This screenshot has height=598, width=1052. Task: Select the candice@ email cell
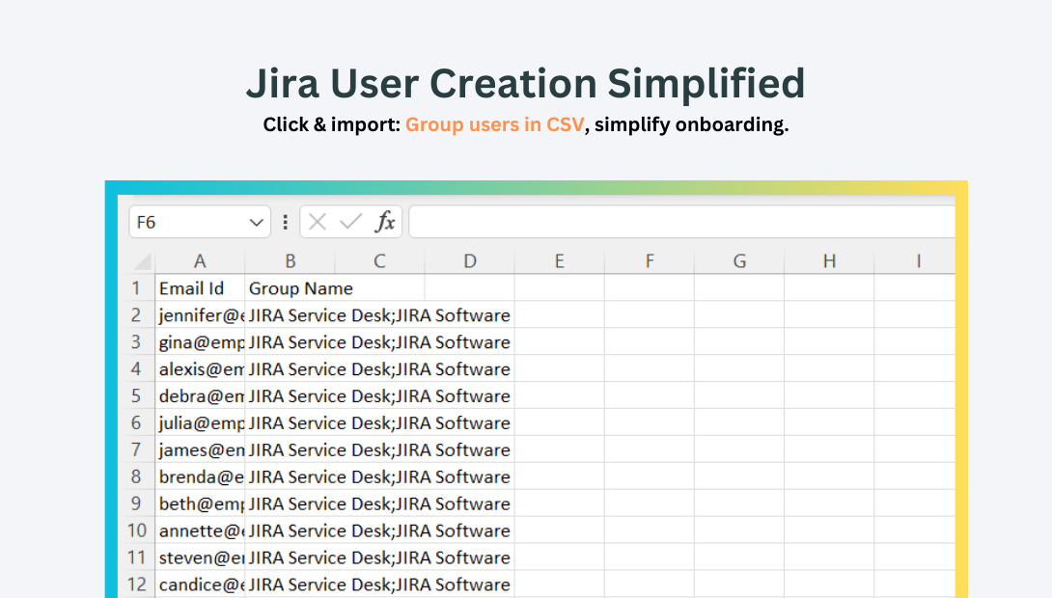(x=200, y=584)
